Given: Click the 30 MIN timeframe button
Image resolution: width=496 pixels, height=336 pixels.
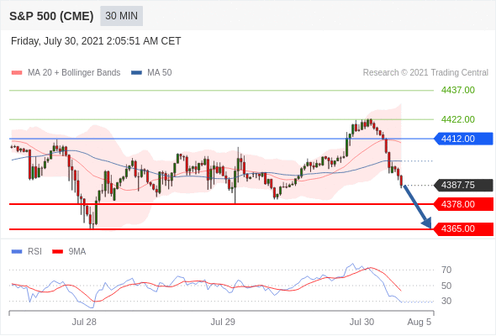Looking at the screenshot, I should [121, 16].
